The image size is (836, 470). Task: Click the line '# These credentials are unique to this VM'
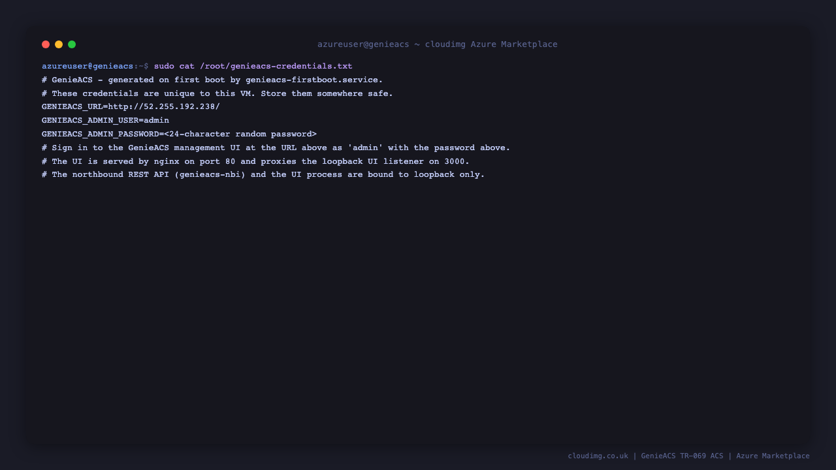(217, 93)
